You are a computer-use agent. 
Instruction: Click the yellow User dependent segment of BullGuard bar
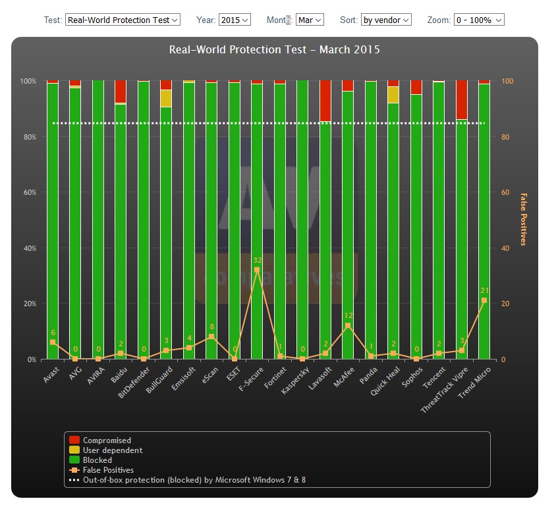tap(166, 98)
